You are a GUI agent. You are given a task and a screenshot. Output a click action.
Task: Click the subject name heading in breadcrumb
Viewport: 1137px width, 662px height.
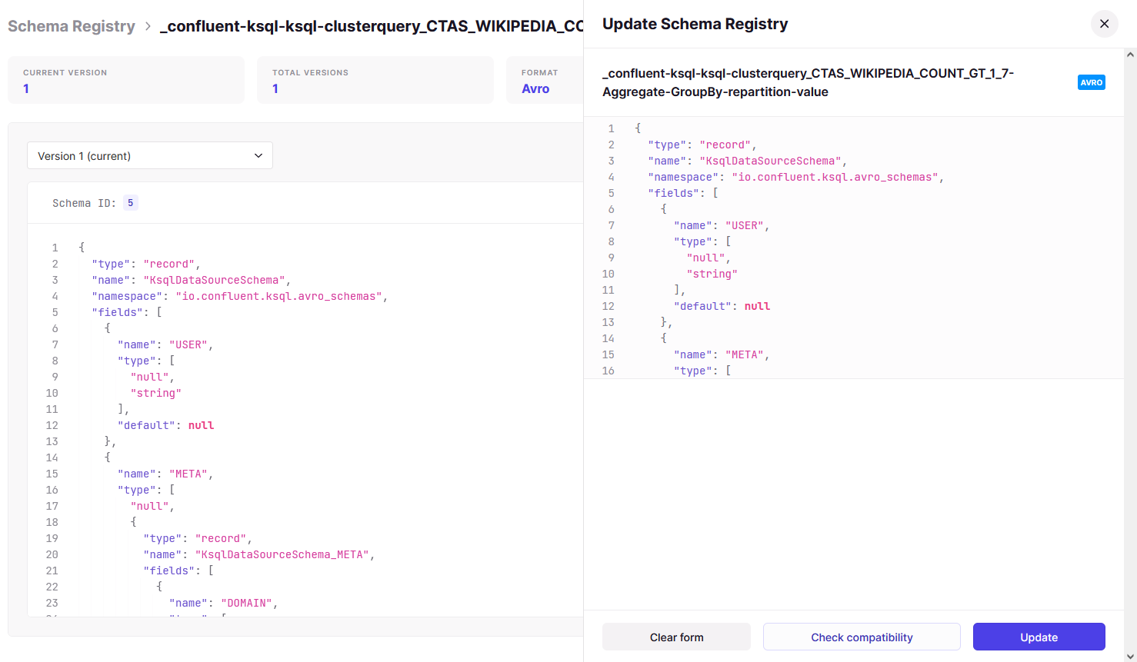(x=372, y=26)
